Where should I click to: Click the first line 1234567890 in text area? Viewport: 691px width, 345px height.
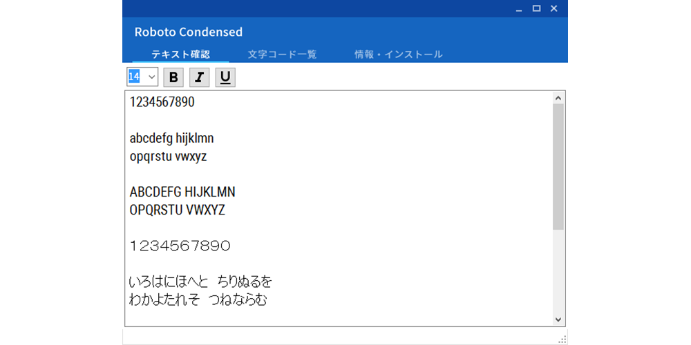pyautogui.click(x=162, y=102)
